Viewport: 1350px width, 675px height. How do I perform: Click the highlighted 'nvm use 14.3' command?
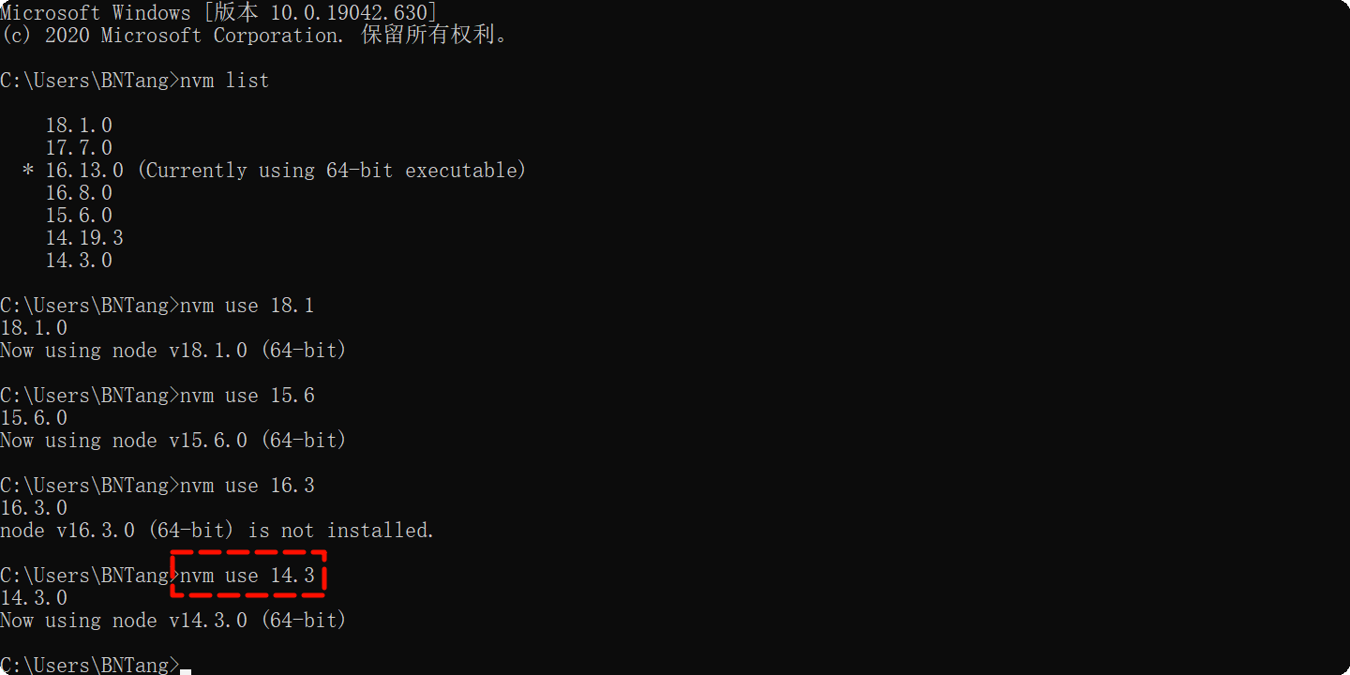pyautogui.click(x=247, y=575)
